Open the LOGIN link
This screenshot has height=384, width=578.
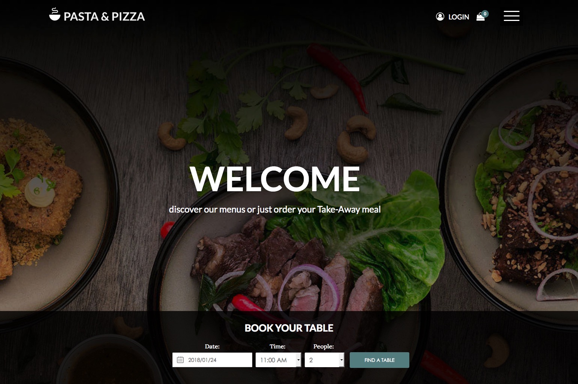pyautogui.click(x=459, y=17)
